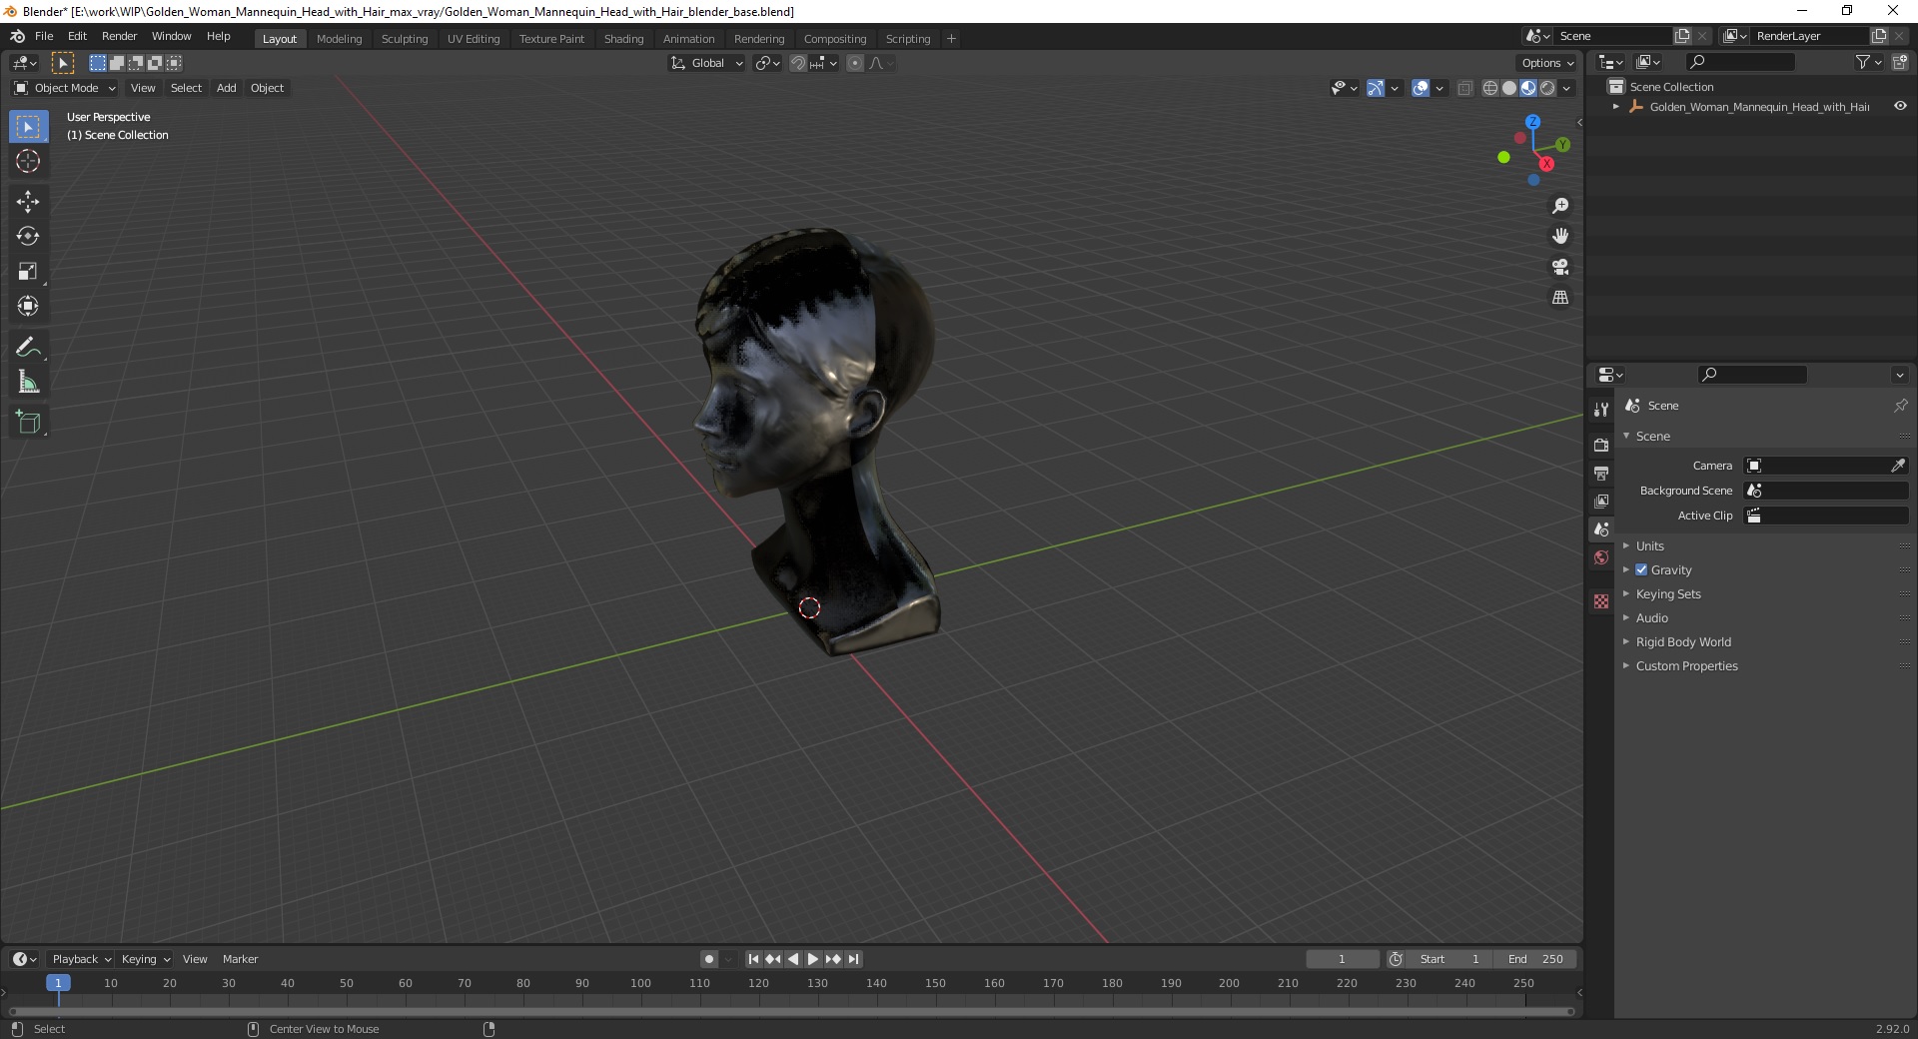1918x1039 pixels.
Task: Choose the Annotate pencil tool
Action: [x=28, y=348]
